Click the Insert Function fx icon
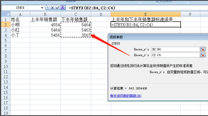Screen dimensions: 208x116 tap(63, 8)
